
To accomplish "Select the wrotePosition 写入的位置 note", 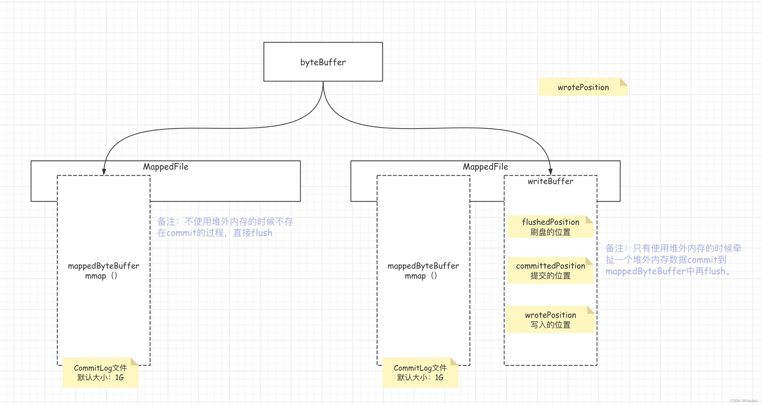I will (550, 319).
